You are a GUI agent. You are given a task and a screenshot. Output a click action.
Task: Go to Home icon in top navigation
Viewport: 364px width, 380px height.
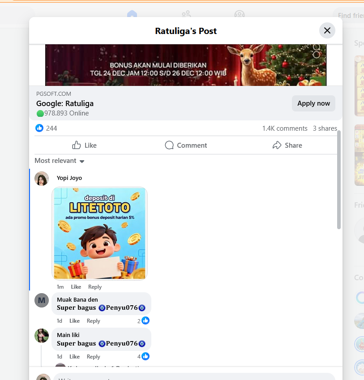[132, 14]
